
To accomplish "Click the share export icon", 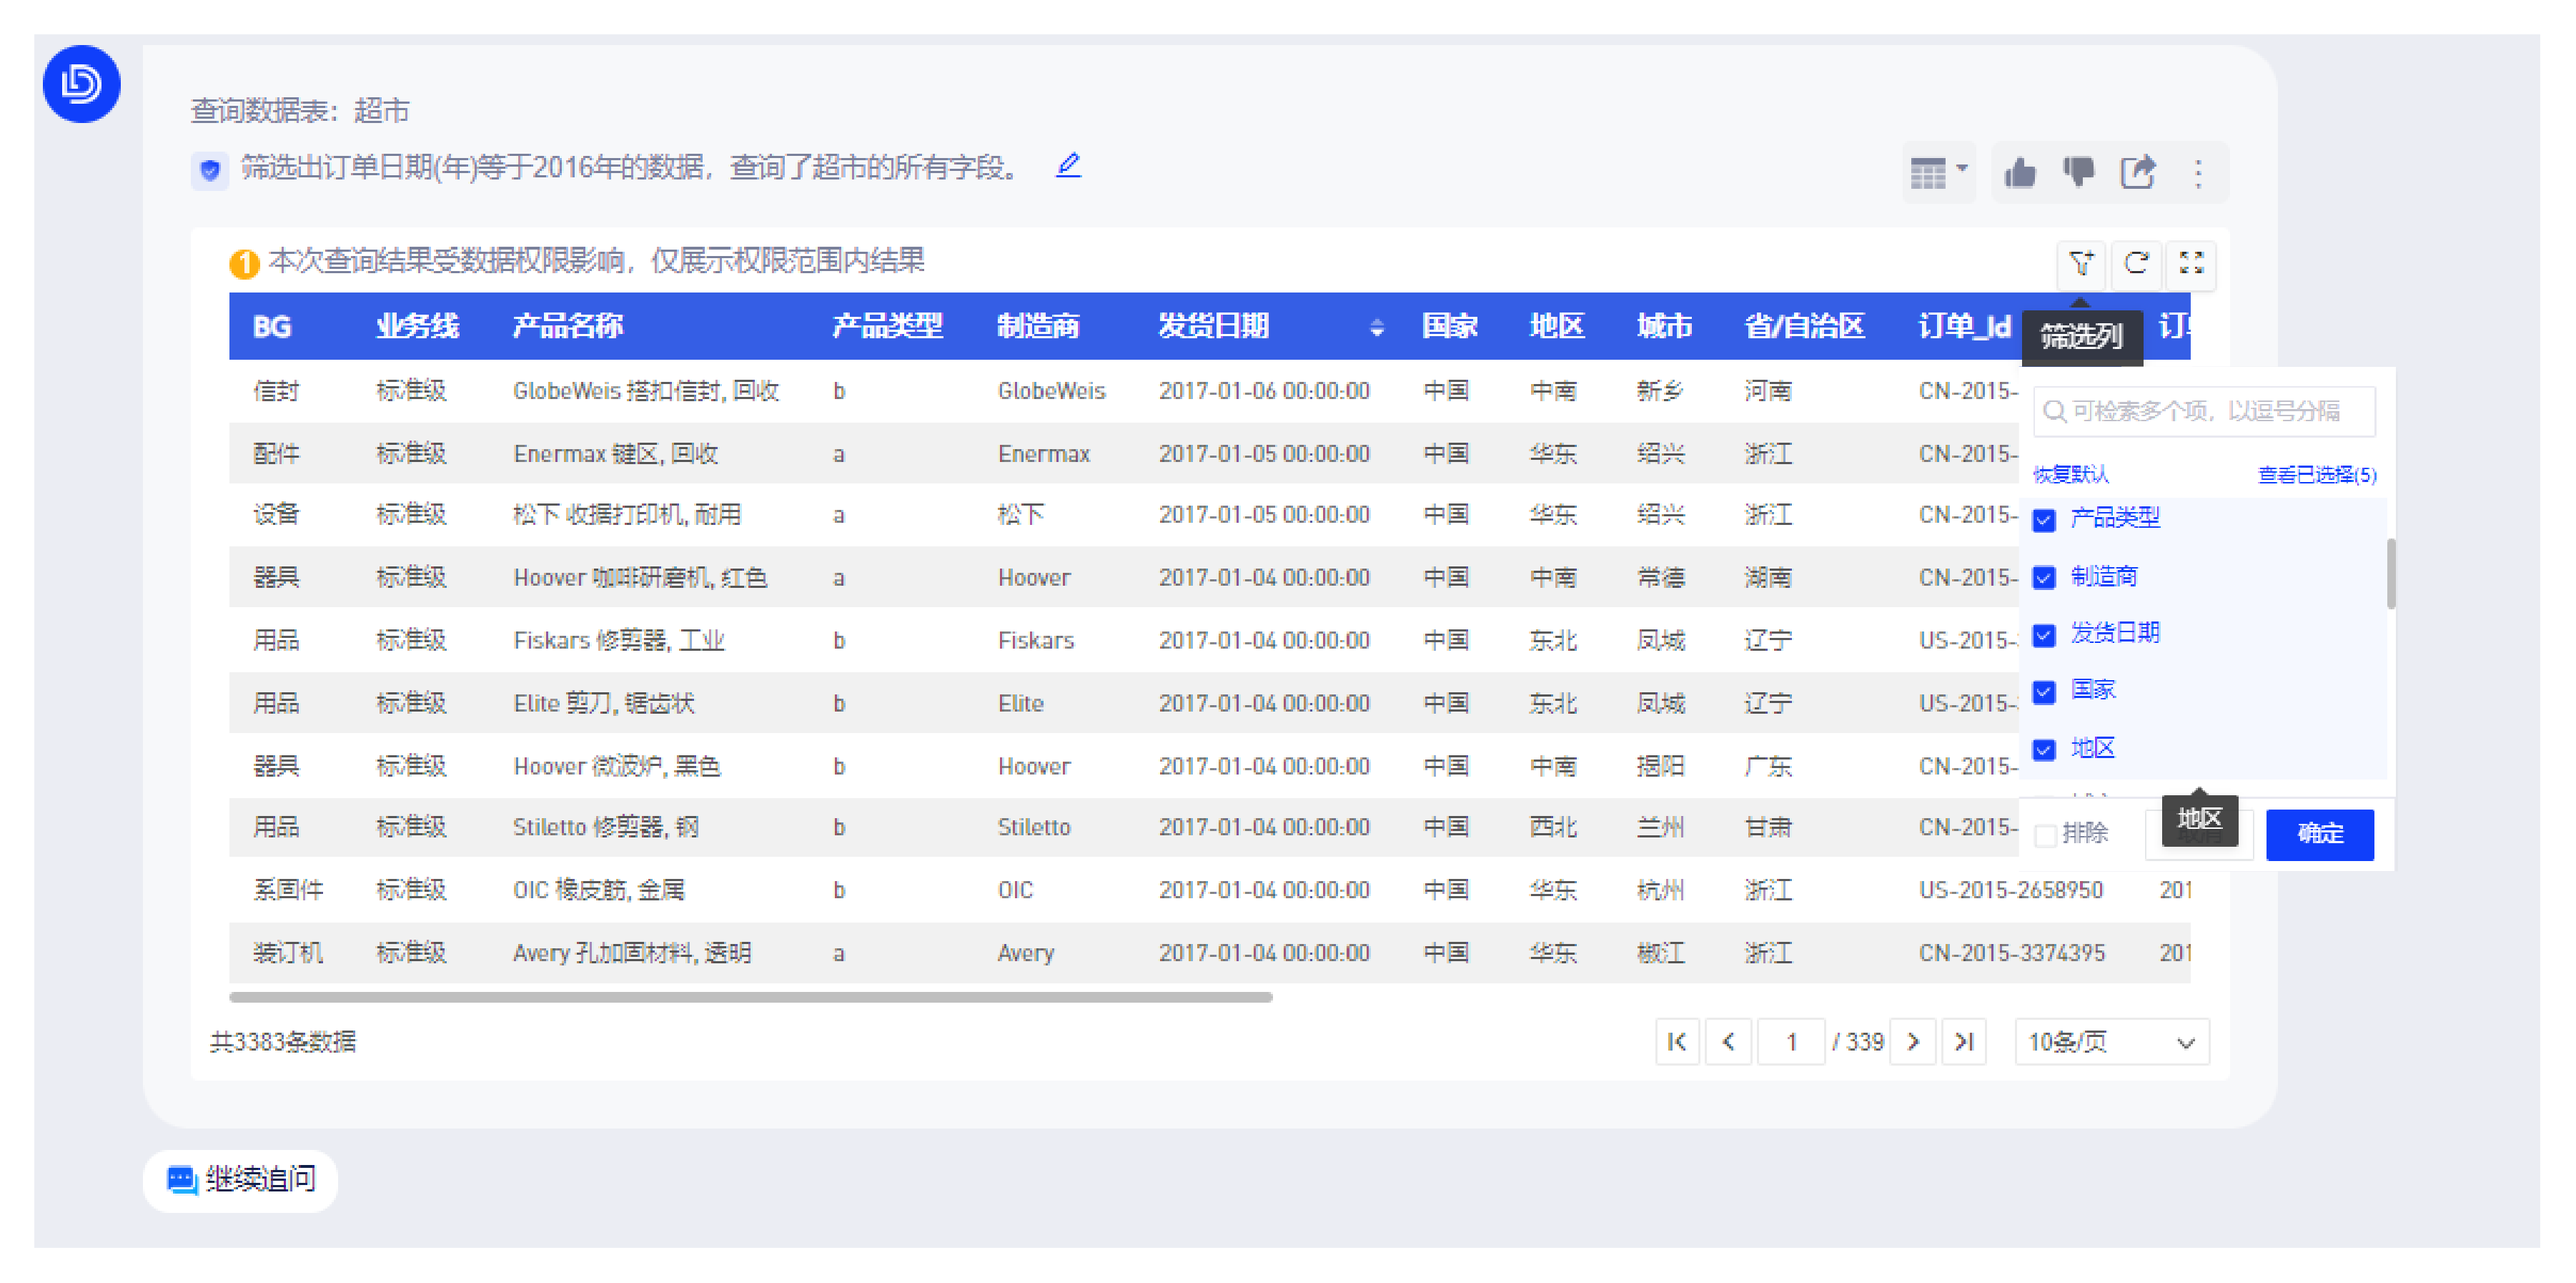I will click(2138, 173).
